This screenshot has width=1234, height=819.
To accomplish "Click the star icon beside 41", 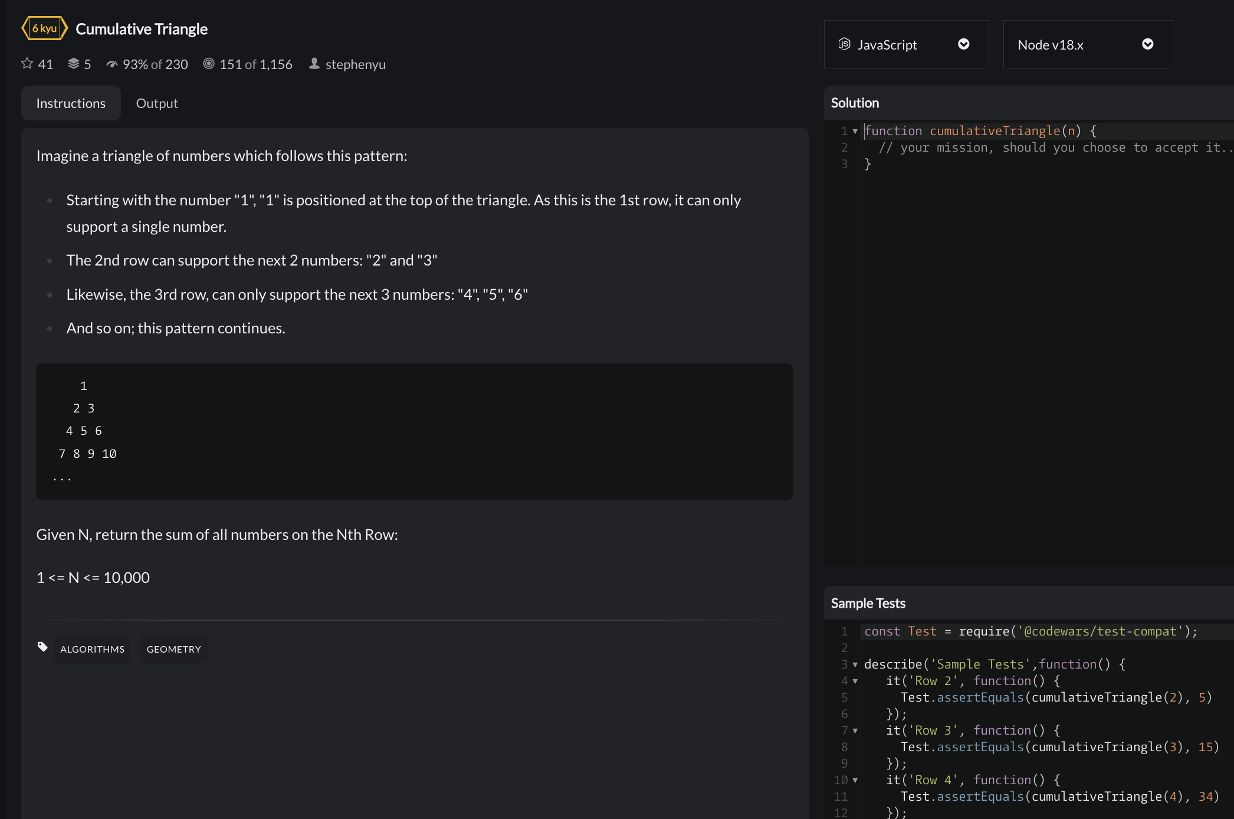I will pos(27,64).
